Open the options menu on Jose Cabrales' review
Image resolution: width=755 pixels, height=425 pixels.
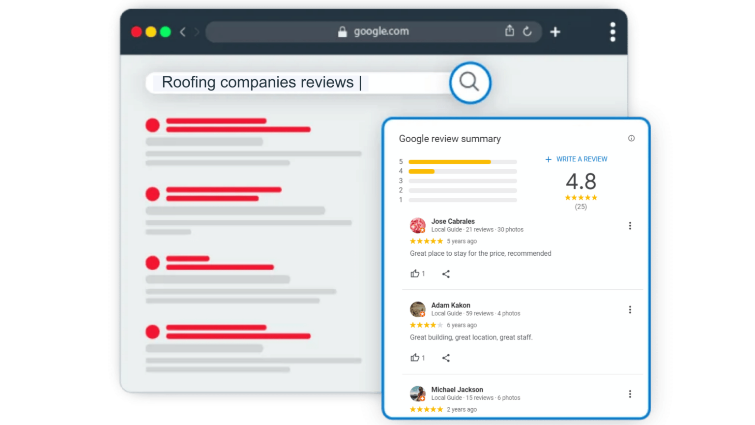click(630, 225)
